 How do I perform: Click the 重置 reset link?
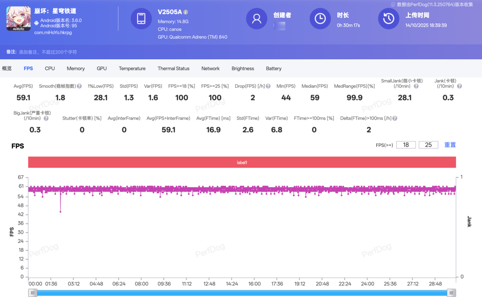coord(450,145)
